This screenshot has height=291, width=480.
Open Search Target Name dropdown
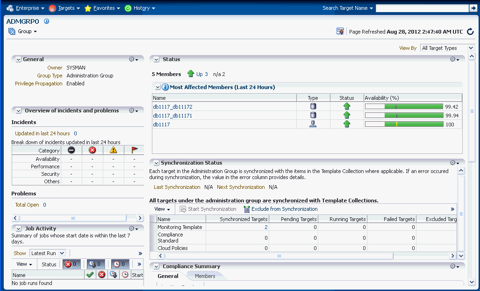tap(348, 8)
